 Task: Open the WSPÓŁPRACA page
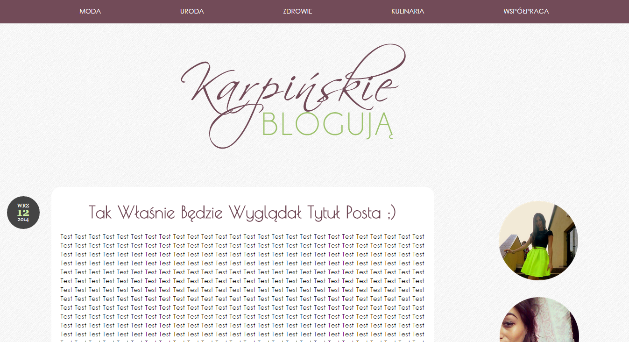pyautogui.click(x=526, y=11)
